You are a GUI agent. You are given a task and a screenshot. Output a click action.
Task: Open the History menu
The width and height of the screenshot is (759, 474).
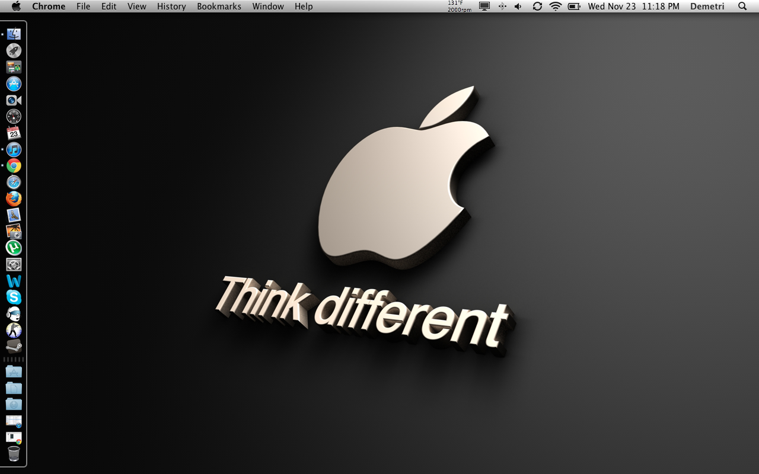tap(171, 7)
